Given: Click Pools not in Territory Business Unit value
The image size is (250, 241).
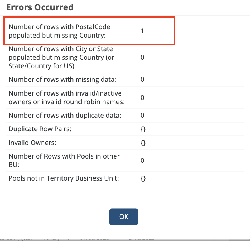Looking at the screenshot, I should coord(143,178).
